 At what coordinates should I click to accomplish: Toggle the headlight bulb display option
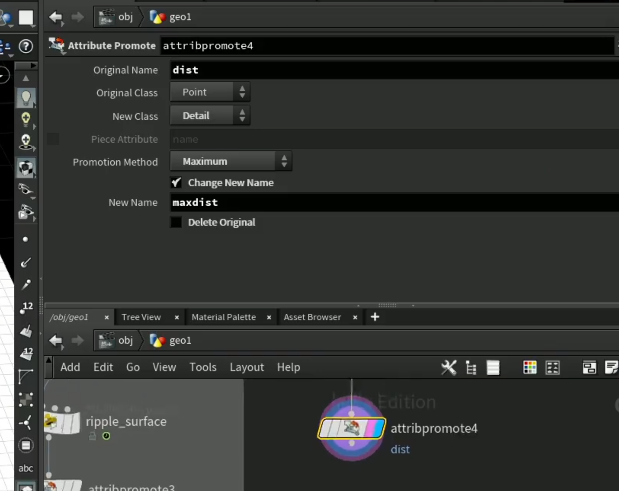[26, 98]
